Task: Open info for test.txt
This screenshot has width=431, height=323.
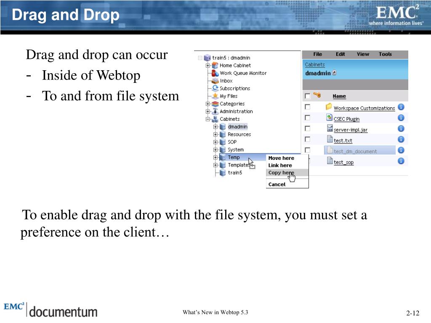Action: pos(401,139)
